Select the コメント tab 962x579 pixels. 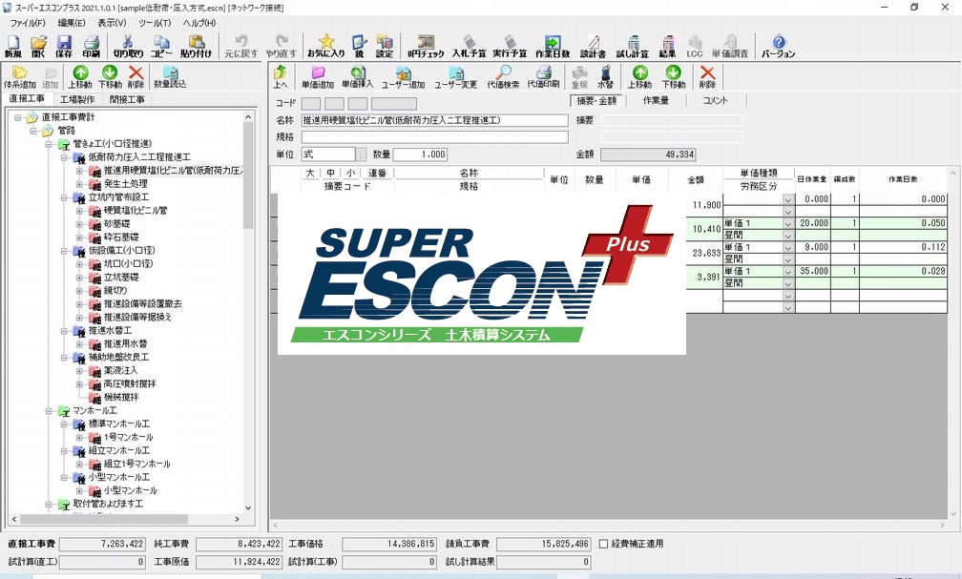click(716, 100)
